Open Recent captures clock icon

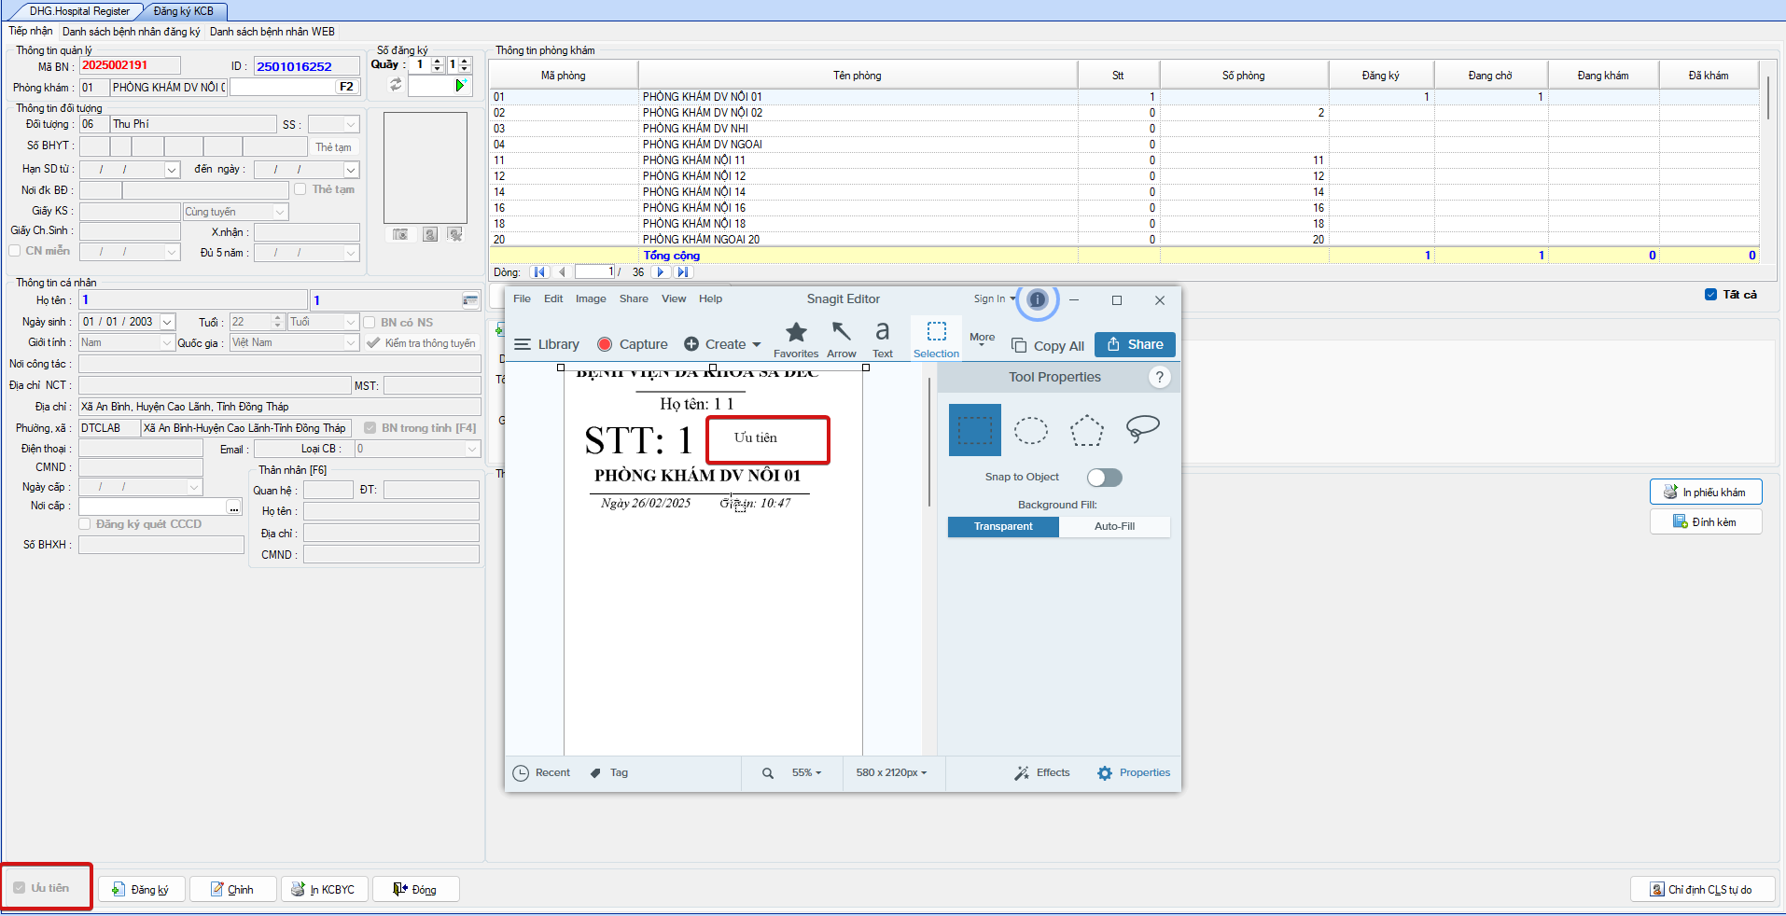(522, 772)
